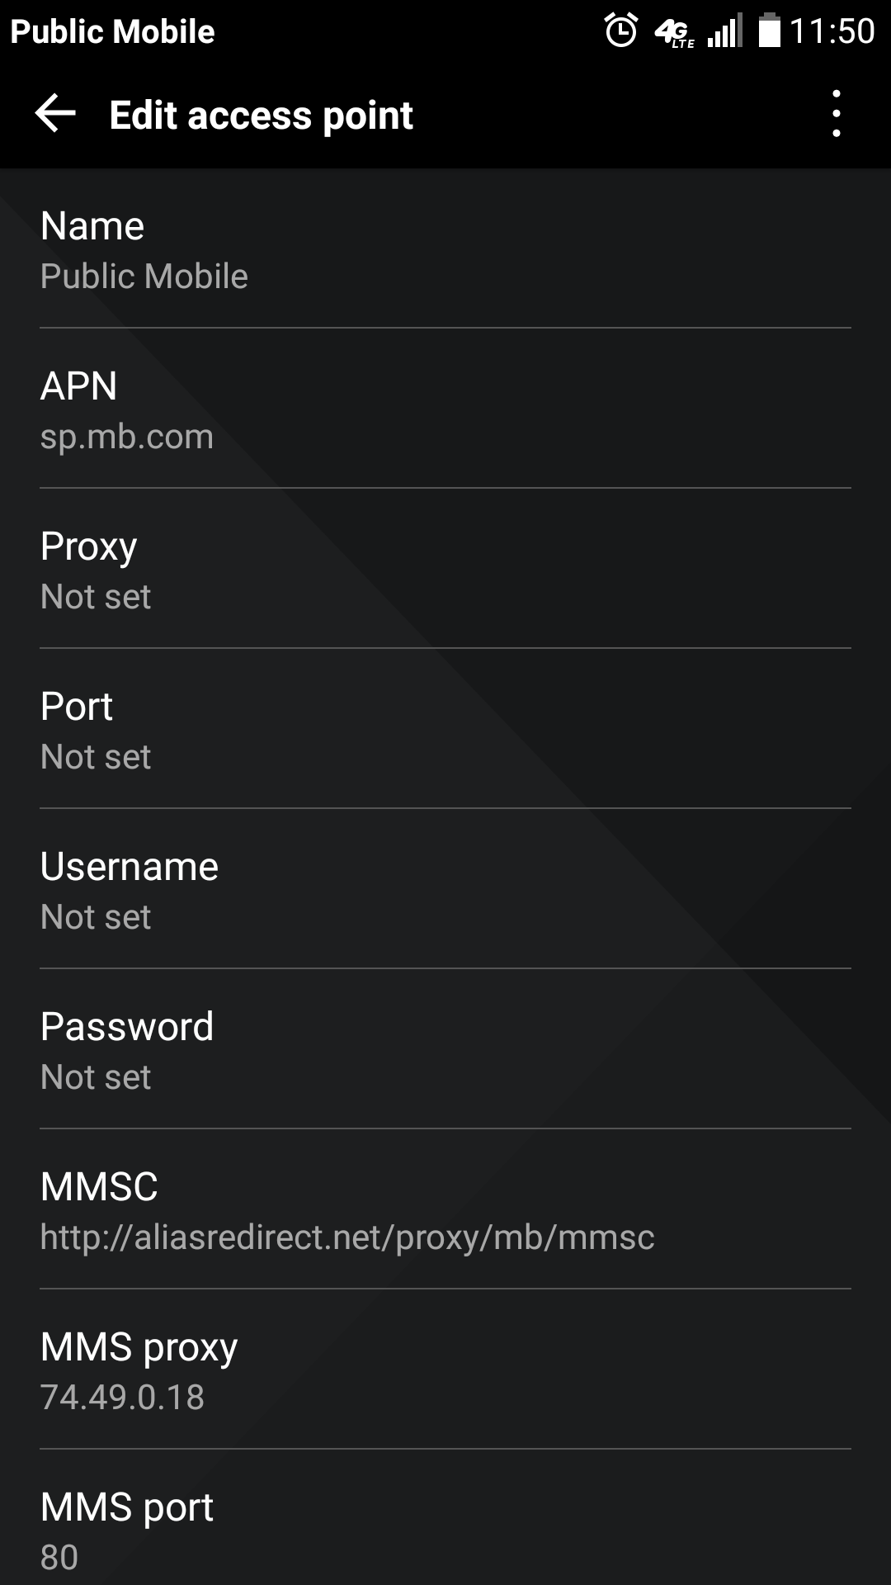The height and width of the screenshot is (1585, 891).
Task: Set the Proxy value
Action: pyautogui.click(x=445, y=570)
